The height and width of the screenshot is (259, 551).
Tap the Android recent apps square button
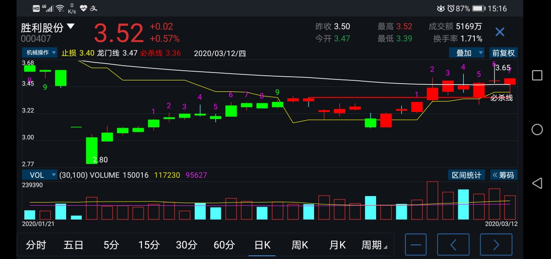coord(537,75)
